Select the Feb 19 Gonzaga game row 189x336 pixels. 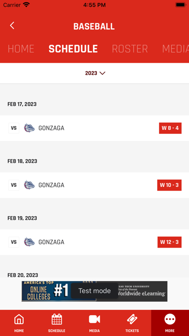(x=94, y=242)
